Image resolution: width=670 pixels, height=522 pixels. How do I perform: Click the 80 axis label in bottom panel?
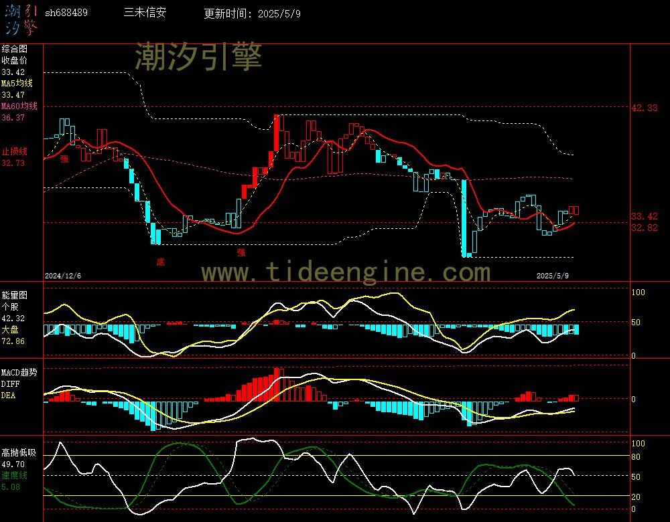(636, 457)
